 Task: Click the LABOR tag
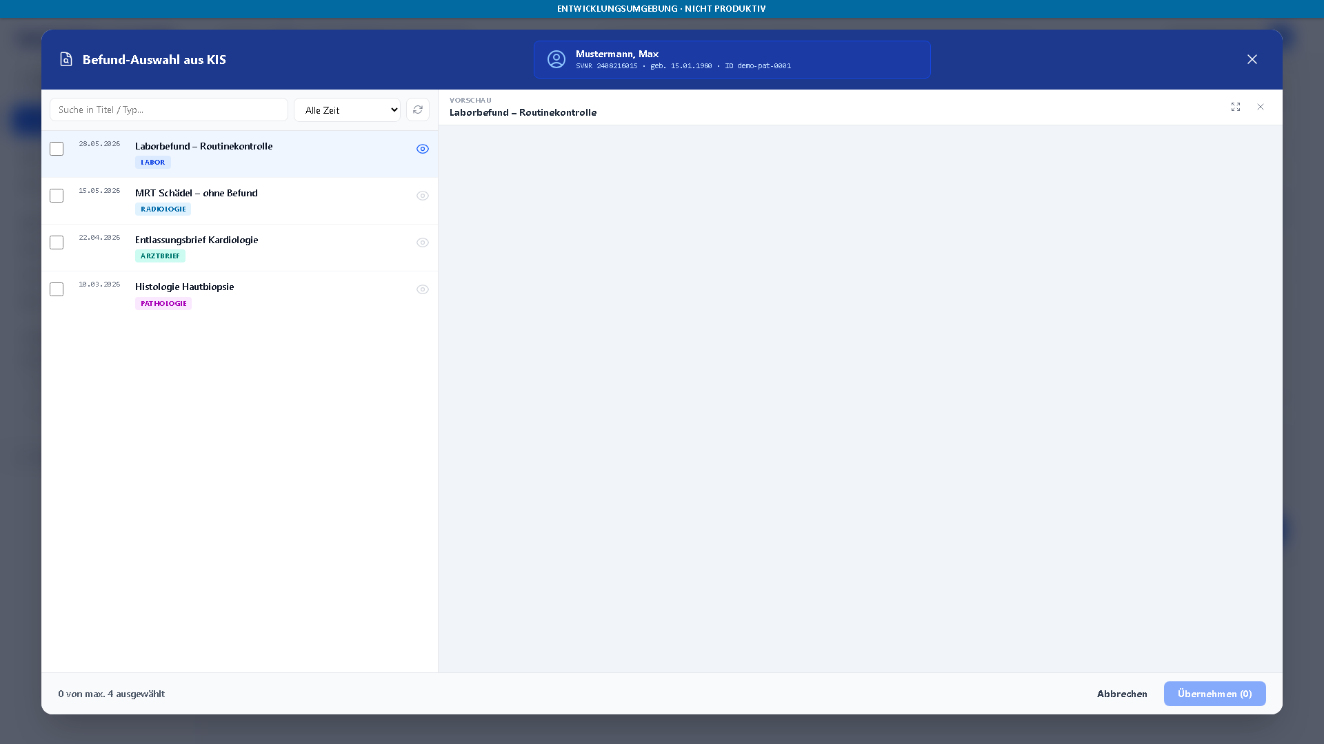(153, 163)
